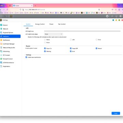Open Scheduling in the sidebar

tap(6, 51)
